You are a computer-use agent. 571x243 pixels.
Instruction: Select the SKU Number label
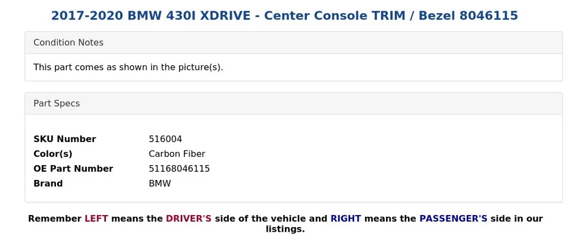(65, 139)
